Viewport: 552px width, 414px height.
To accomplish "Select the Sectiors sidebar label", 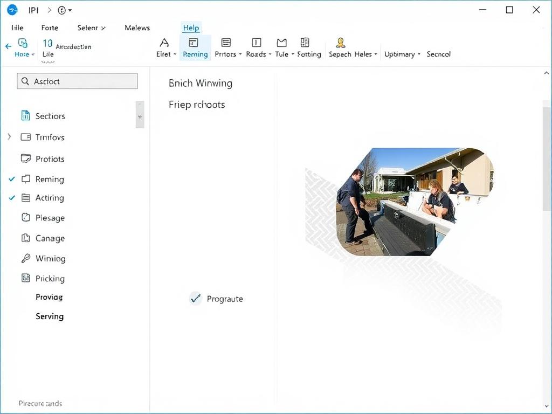I will click(50, 116).
